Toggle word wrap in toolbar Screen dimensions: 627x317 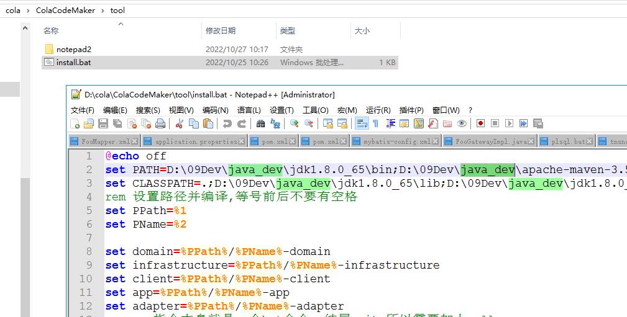point(362,124)
